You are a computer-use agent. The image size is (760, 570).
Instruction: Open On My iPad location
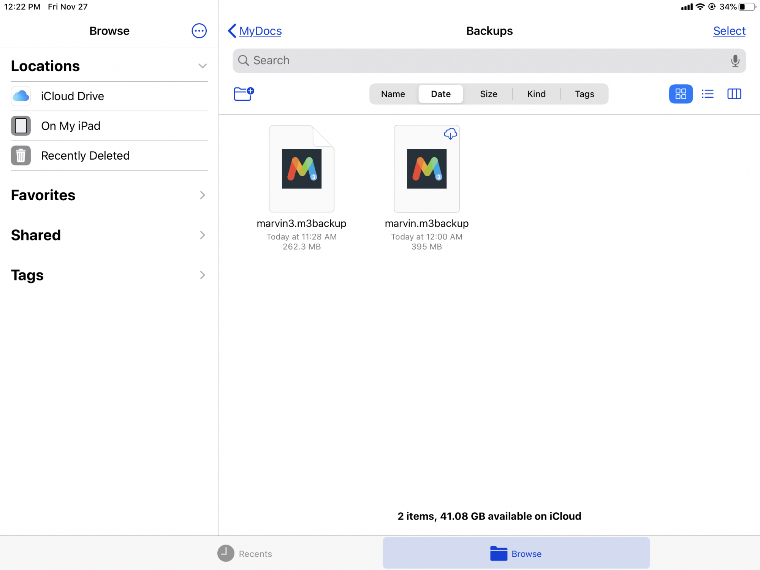click(109, 126)
